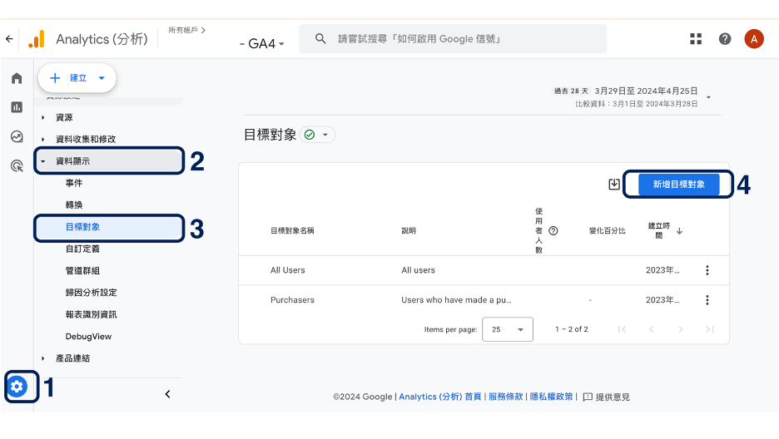The image size is (779, 439).
Task: Open 報表識別資訊 in the admin menu
Action: 92,314
